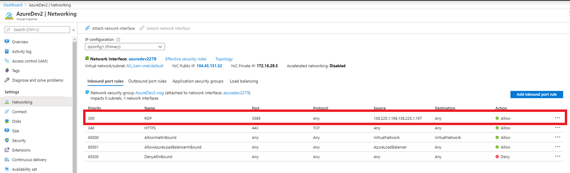Click the Detach network interface icon
Viewport: 570px width, 173px height.
coord(142,28)
